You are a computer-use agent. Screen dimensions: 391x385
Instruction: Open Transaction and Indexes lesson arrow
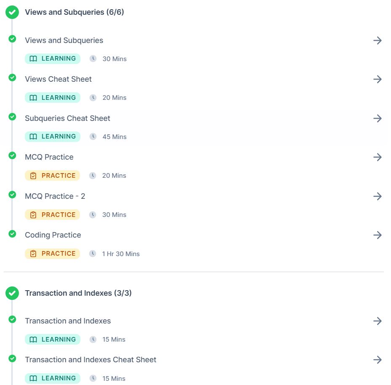(x=377, y=321)
